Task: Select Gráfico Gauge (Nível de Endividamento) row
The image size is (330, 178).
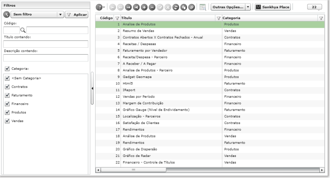Action: (210, 110)
